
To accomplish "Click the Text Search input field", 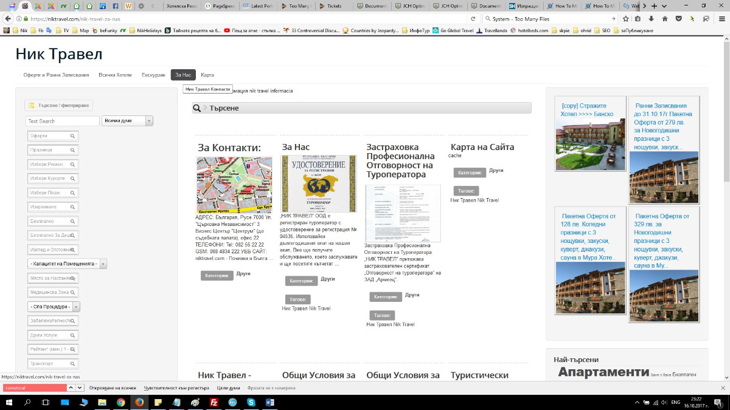I will (x=63, y=121).
